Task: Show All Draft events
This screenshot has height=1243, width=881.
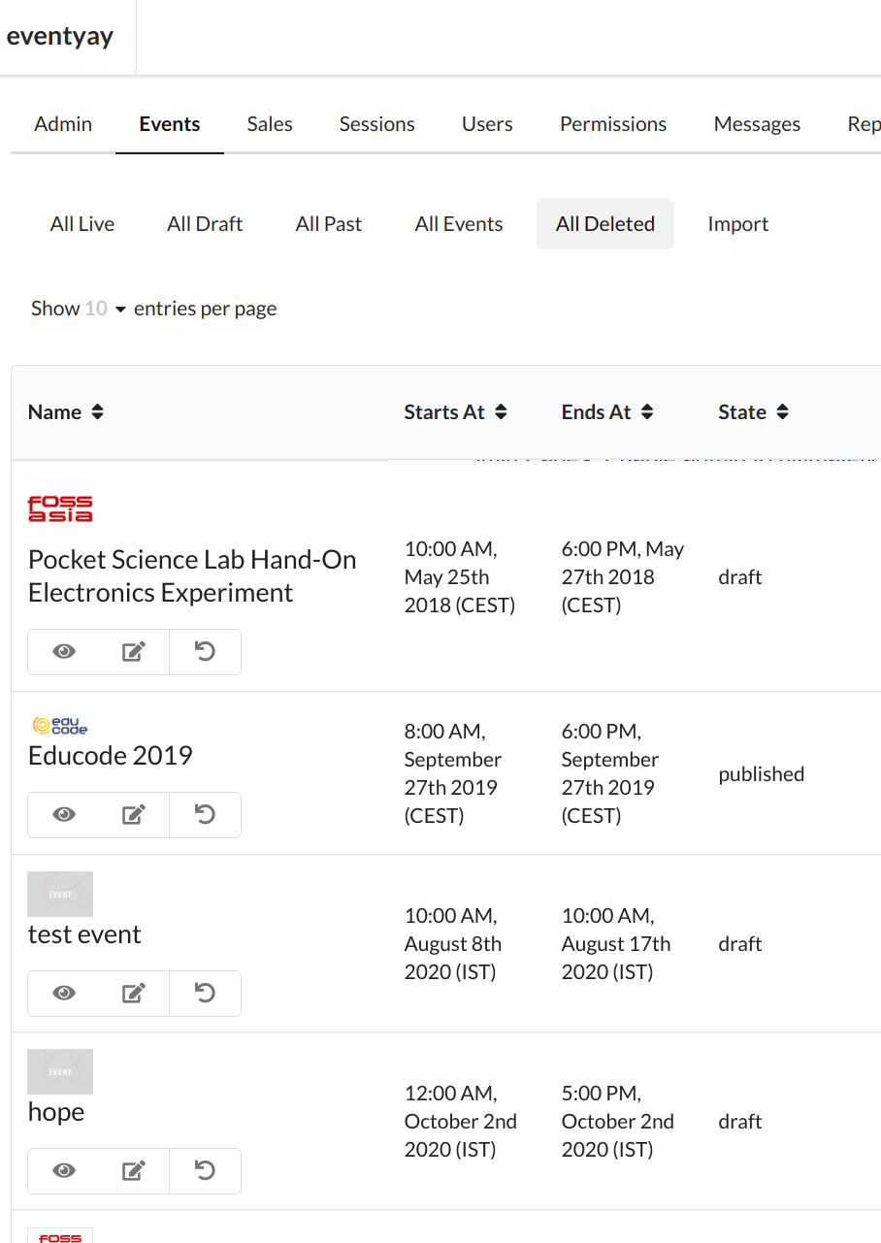Action: click(x=205, y=224)
